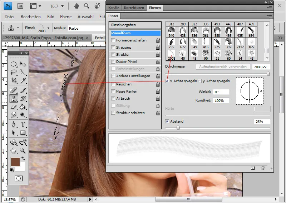
Task: Toggle Quick Mask mode
Action: [19, 178]
